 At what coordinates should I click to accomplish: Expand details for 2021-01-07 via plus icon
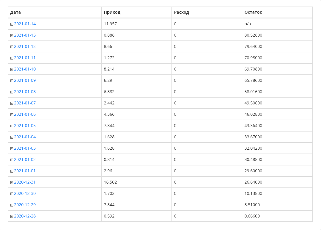tap(12, 103)
